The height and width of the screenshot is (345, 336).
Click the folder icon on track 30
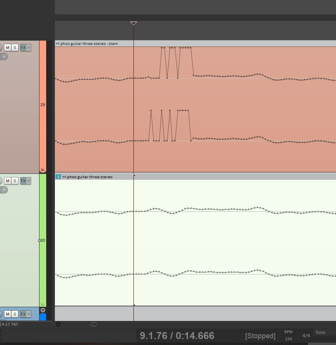(43, 304)
